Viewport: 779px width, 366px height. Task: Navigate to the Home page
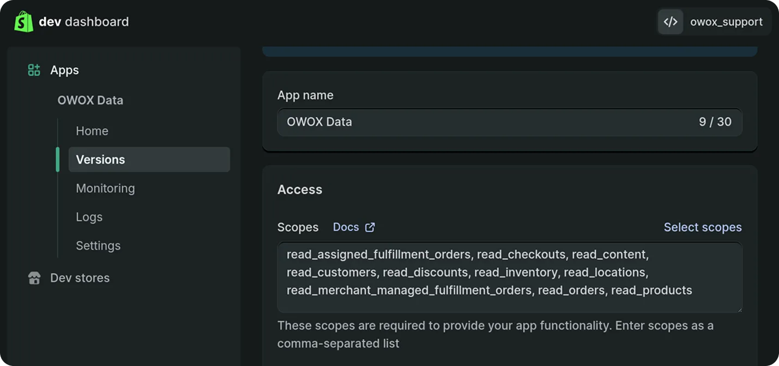[x=92, y=131]
